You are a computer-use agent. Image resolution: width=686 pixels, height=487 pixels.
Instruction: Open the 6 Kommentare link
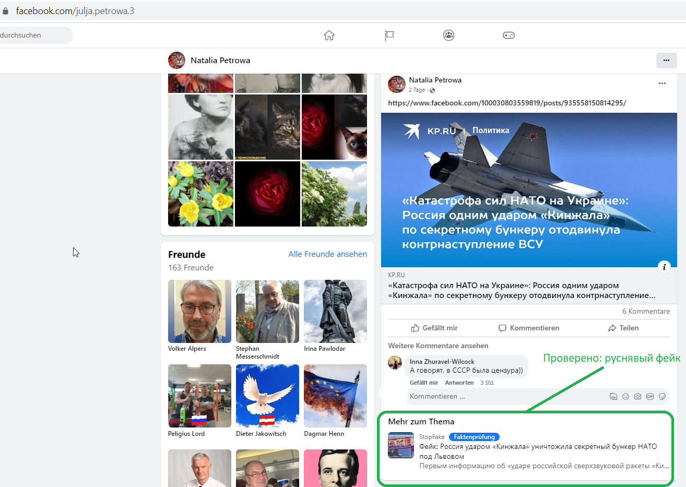pyautogui.click(x=646, y=311)
